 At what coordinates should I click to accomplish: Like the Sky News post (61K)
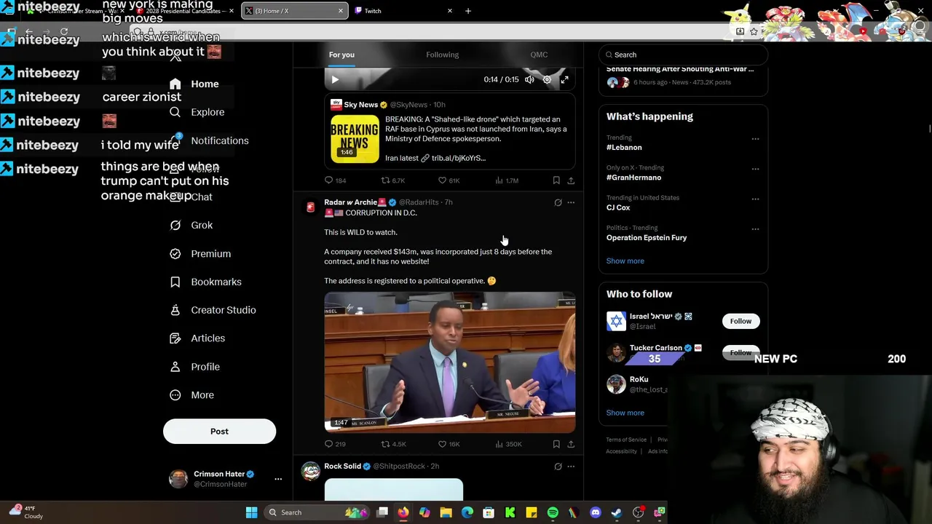point(449,180)
